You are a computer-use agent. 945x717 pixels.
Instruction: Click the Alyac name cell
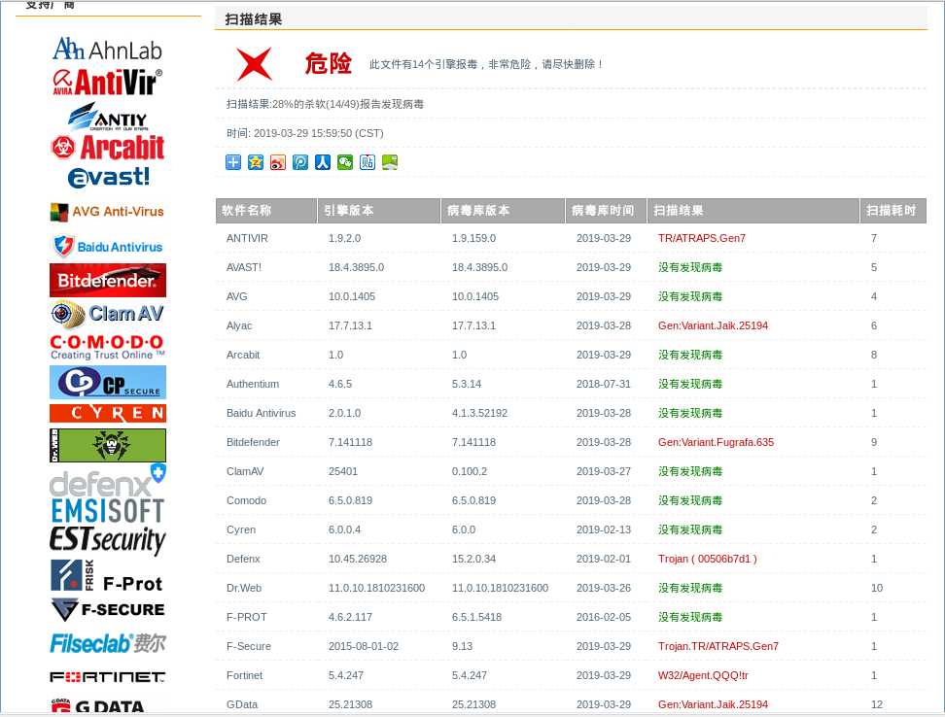tap(239, 325)
